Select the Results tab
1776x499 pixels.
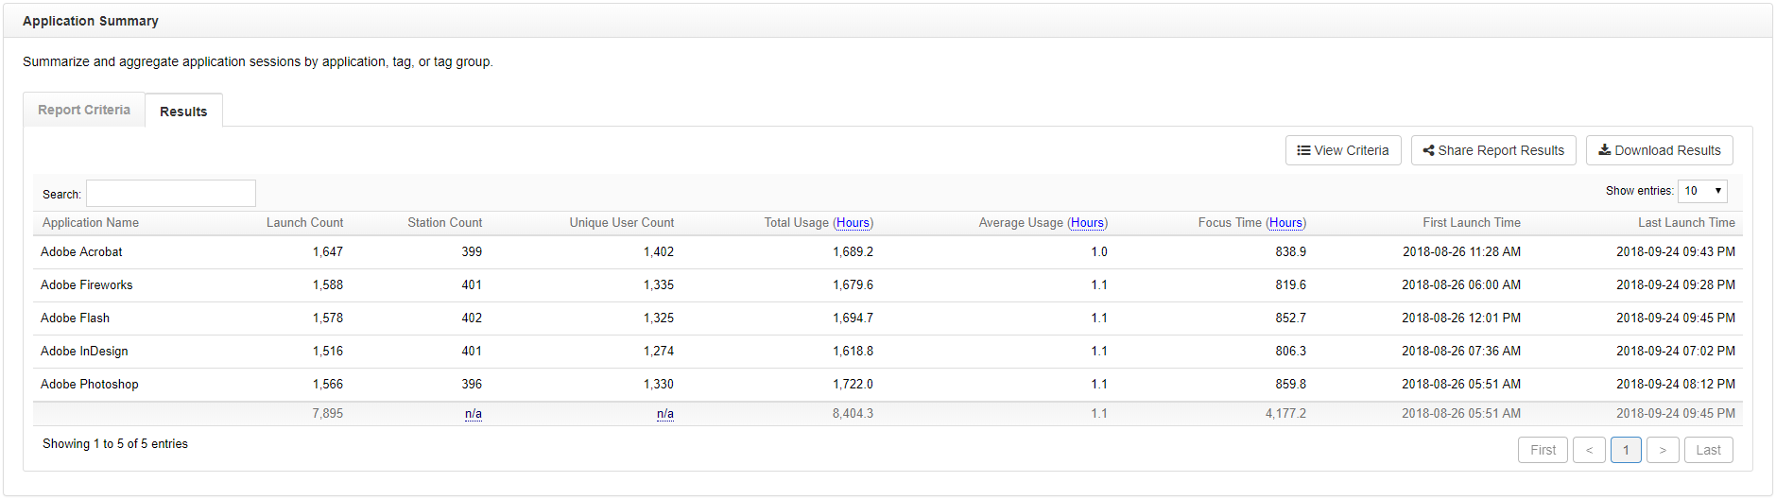(x=183, y=111)
